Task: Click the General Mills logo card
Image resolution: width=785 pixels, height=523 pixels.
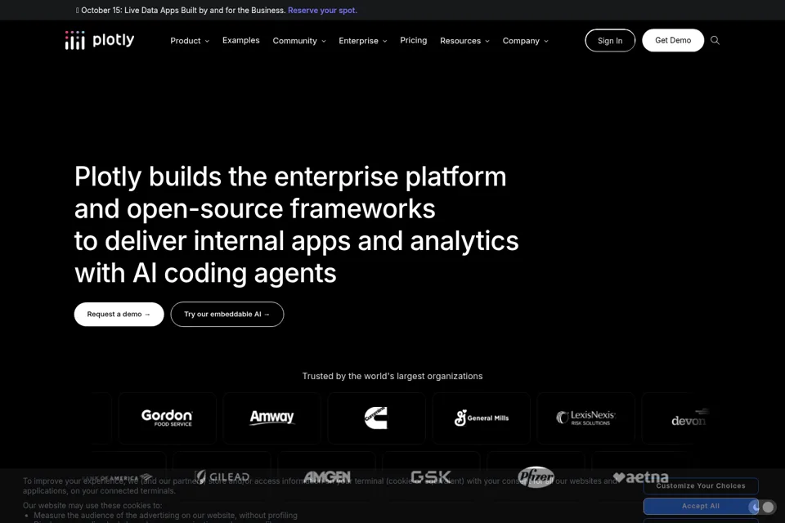Action: (481, 418)
